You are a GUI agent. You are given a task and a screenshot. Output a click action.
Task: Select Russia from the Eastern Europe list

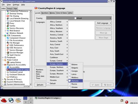[76, 84]
